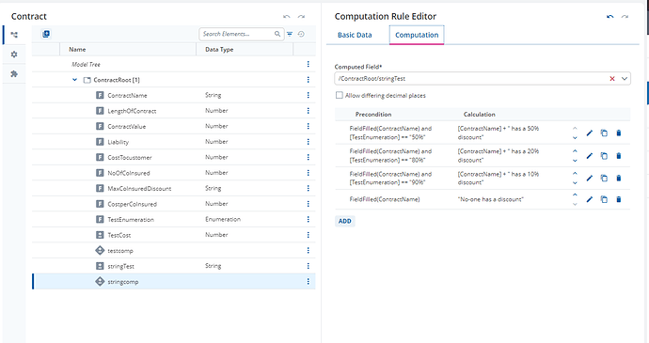Copy the "No-one has a discount" rule
The width and height of the screenshot is (649, 343).
pos(604,199)
